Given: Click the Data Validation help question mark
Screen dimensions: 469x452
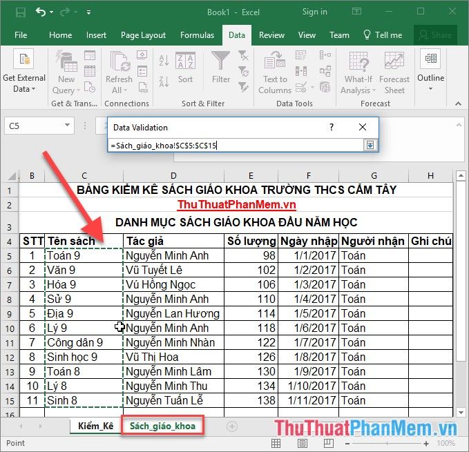Looking at the screenshot, I should tap(331, 127).
